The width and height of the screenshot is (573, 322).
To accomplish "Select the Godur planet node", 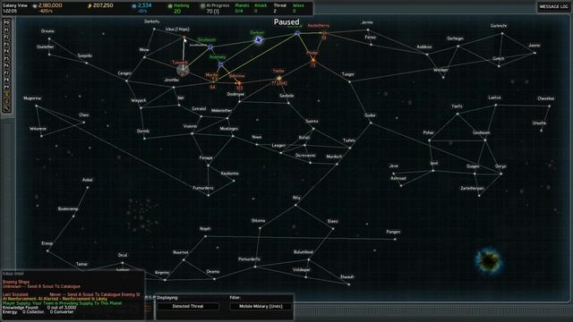I will click(371, 123).
